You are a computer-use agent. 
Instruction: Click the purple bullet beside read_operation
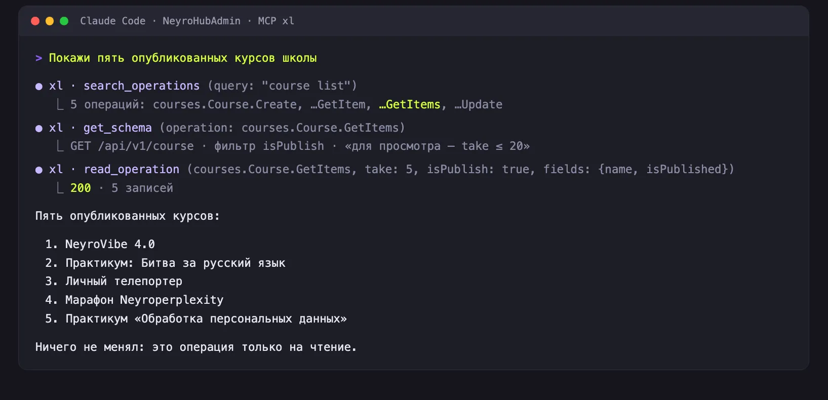[39, 170]
